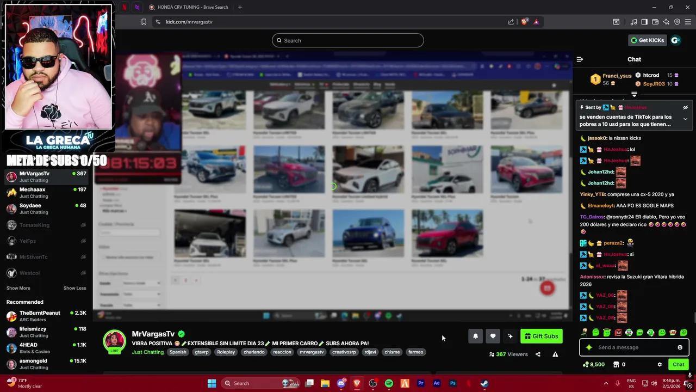Expand the gifters leaderboard chevron

[x=634, y=94]
